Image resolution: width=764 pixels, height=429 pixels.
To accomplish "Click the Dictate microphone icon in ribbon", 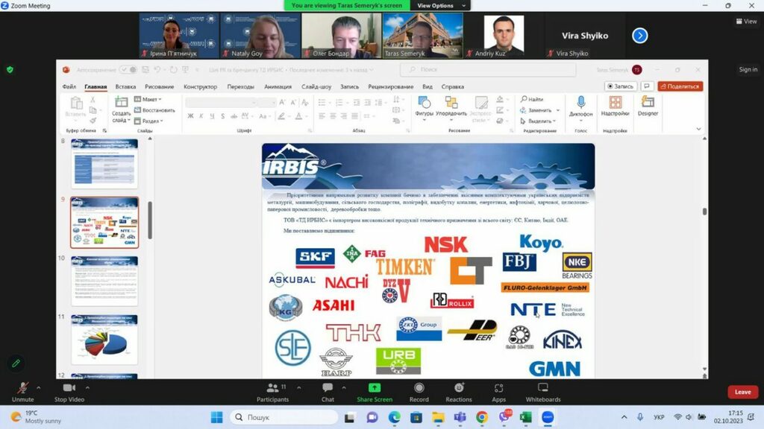I will [x=580, y=103].
